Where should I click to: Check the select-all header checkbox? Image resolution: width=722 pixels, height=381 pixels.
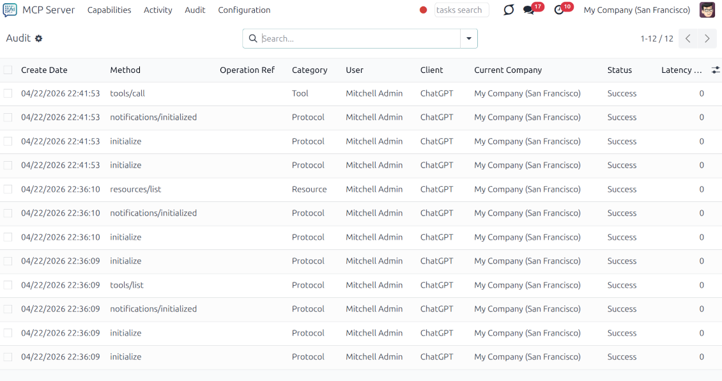point(8,70)
